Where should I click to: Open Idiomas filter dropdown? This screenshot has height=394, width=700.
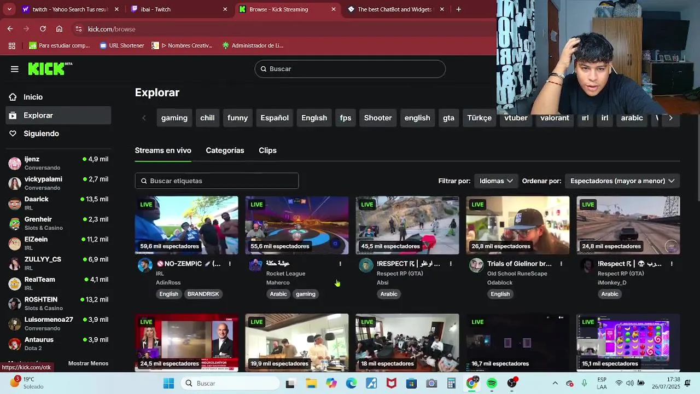[496, 181]
